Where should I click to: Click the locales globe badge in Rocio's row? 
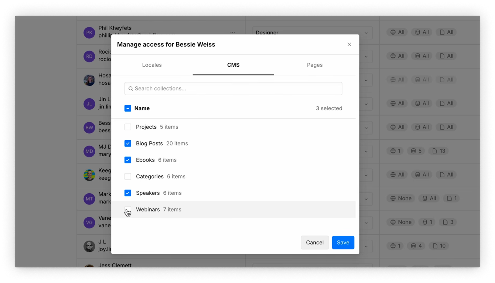point(397,56)
